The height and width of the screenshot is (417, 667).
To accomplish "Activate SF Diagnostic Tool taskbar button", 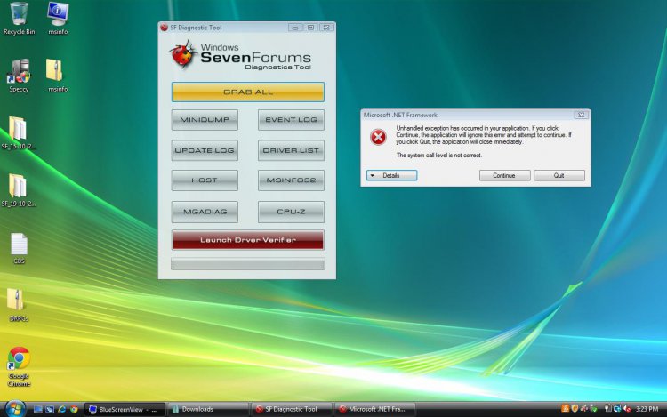I will tap(292, 409).
